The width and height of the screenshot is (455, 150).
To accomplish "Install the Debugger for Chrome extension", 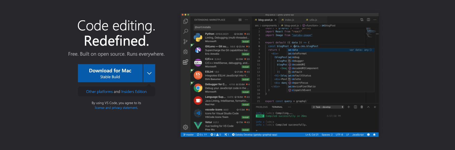I will point(246,92).
